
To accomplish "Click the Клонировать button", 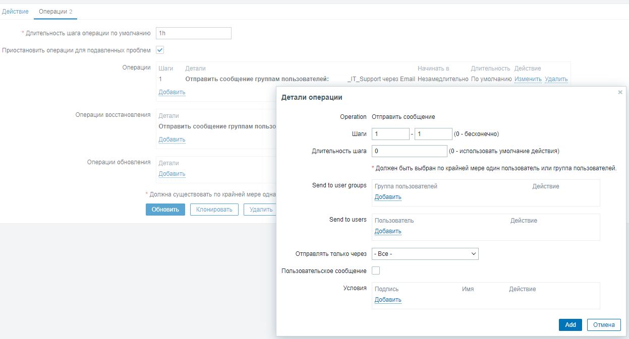I will point(214,210).
